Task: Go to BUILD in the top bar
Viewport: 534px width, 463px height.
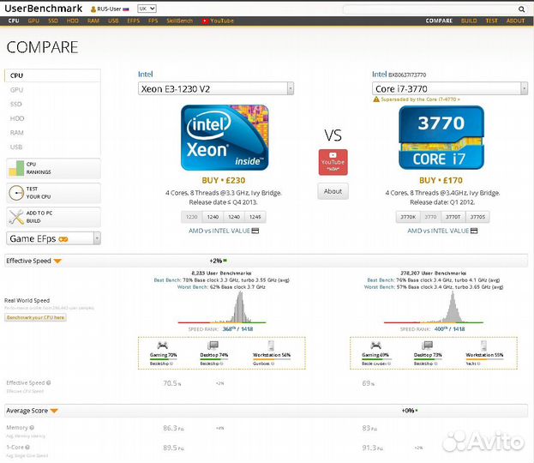Action: click(469, 21)
